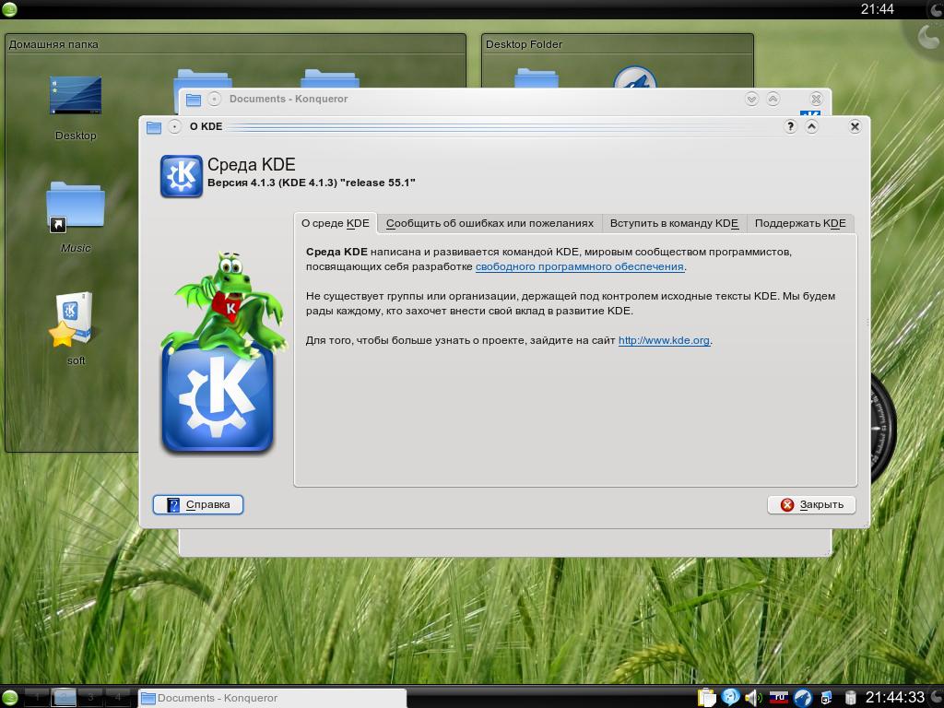The width and height of the screenshot is (944, 708).
Task: Click the Закрыть button
Action: (811, 504)
